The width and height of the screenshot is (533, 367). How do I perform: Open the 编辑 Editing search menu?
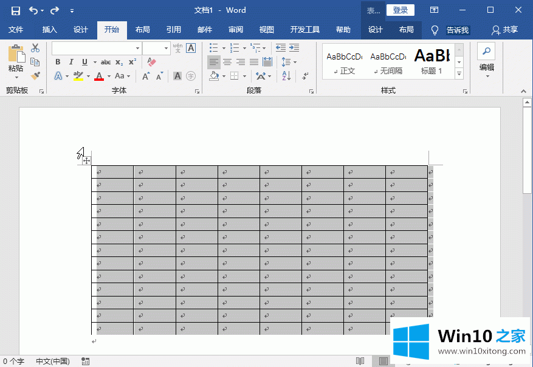point(486,61)
